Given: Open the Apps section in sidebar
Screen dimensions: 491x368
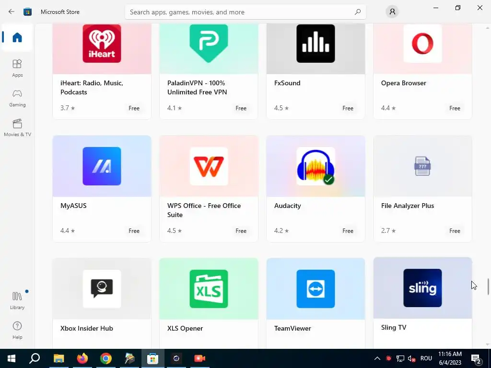Looking at the screenshot, I should pos(17,68).
